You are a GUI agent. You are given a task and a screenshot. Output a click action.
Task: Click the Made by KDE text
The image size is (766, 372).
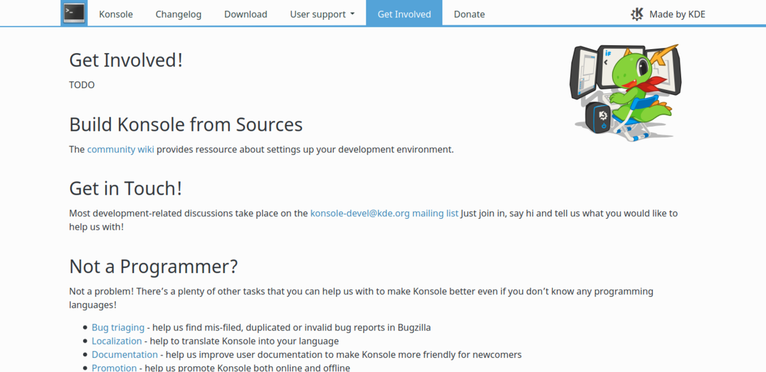(677, 14)
